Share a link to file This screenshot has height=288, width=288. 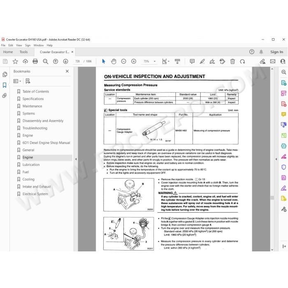(x=262, y=61)
